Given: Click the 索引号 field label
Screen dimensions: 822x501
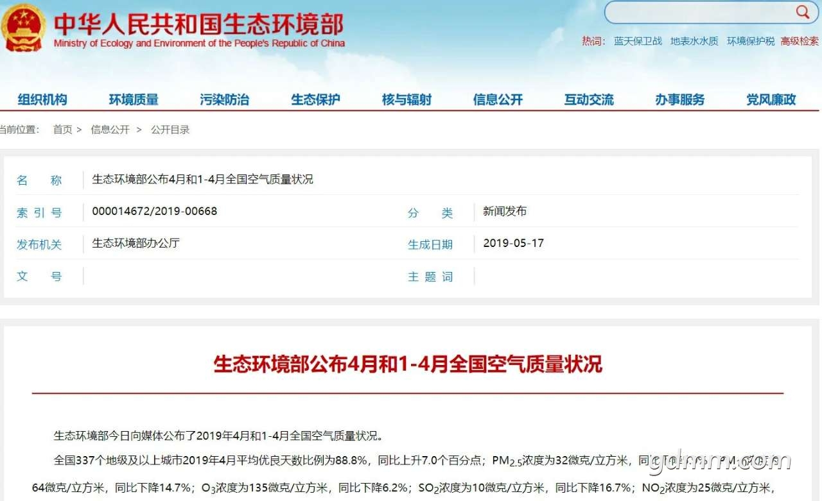Looking at the screenshot, I should click(x=39, y=213).
